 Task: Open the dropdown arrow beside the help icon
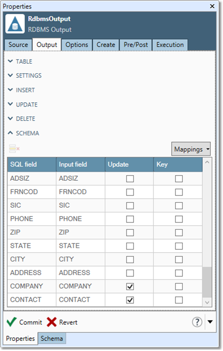tap(210, 322)
